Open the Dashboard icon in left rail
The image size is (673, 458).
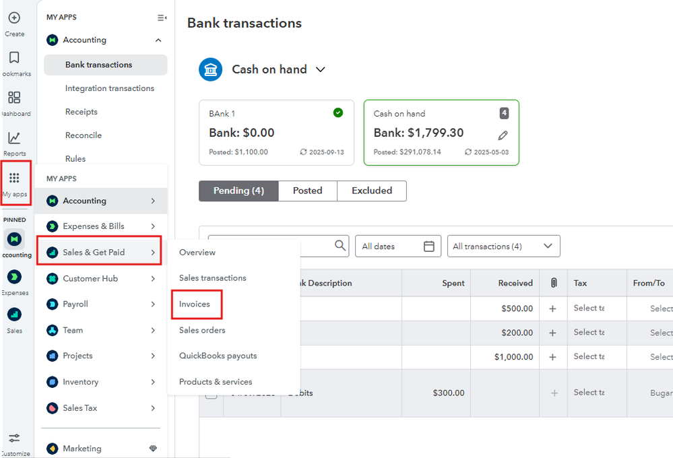(14, 98)
